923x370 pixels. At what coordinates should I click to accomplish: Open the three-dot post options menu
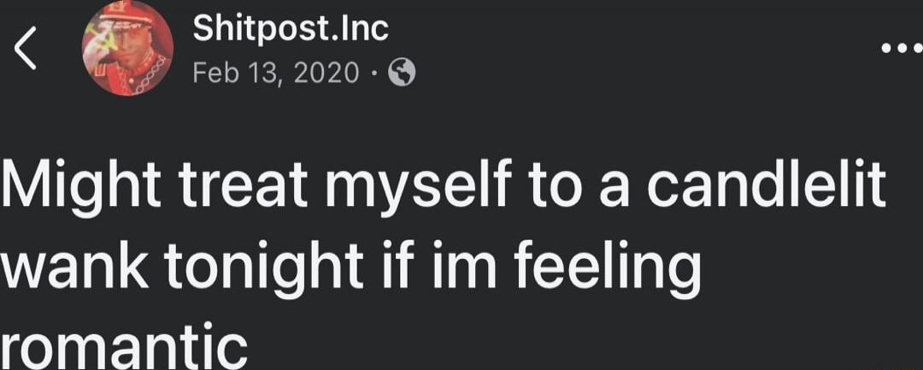pos(899,50)
